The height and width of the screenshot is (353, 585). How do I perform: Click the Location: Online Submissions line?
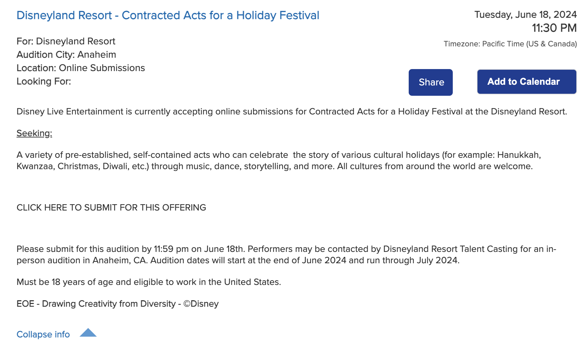80,68
